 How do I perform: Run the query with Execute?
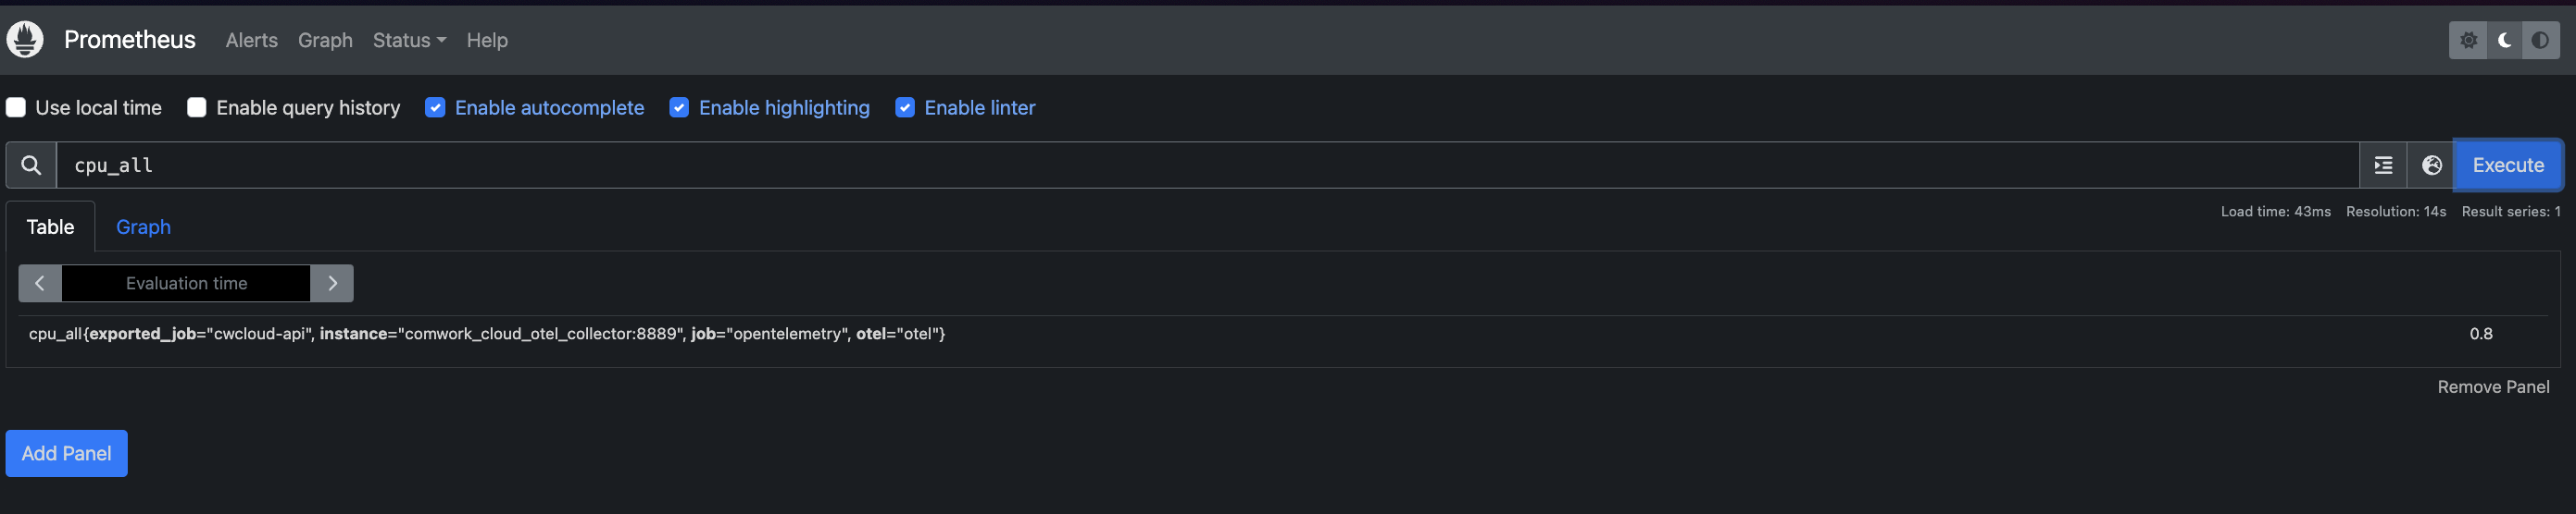pos(2508,165)
